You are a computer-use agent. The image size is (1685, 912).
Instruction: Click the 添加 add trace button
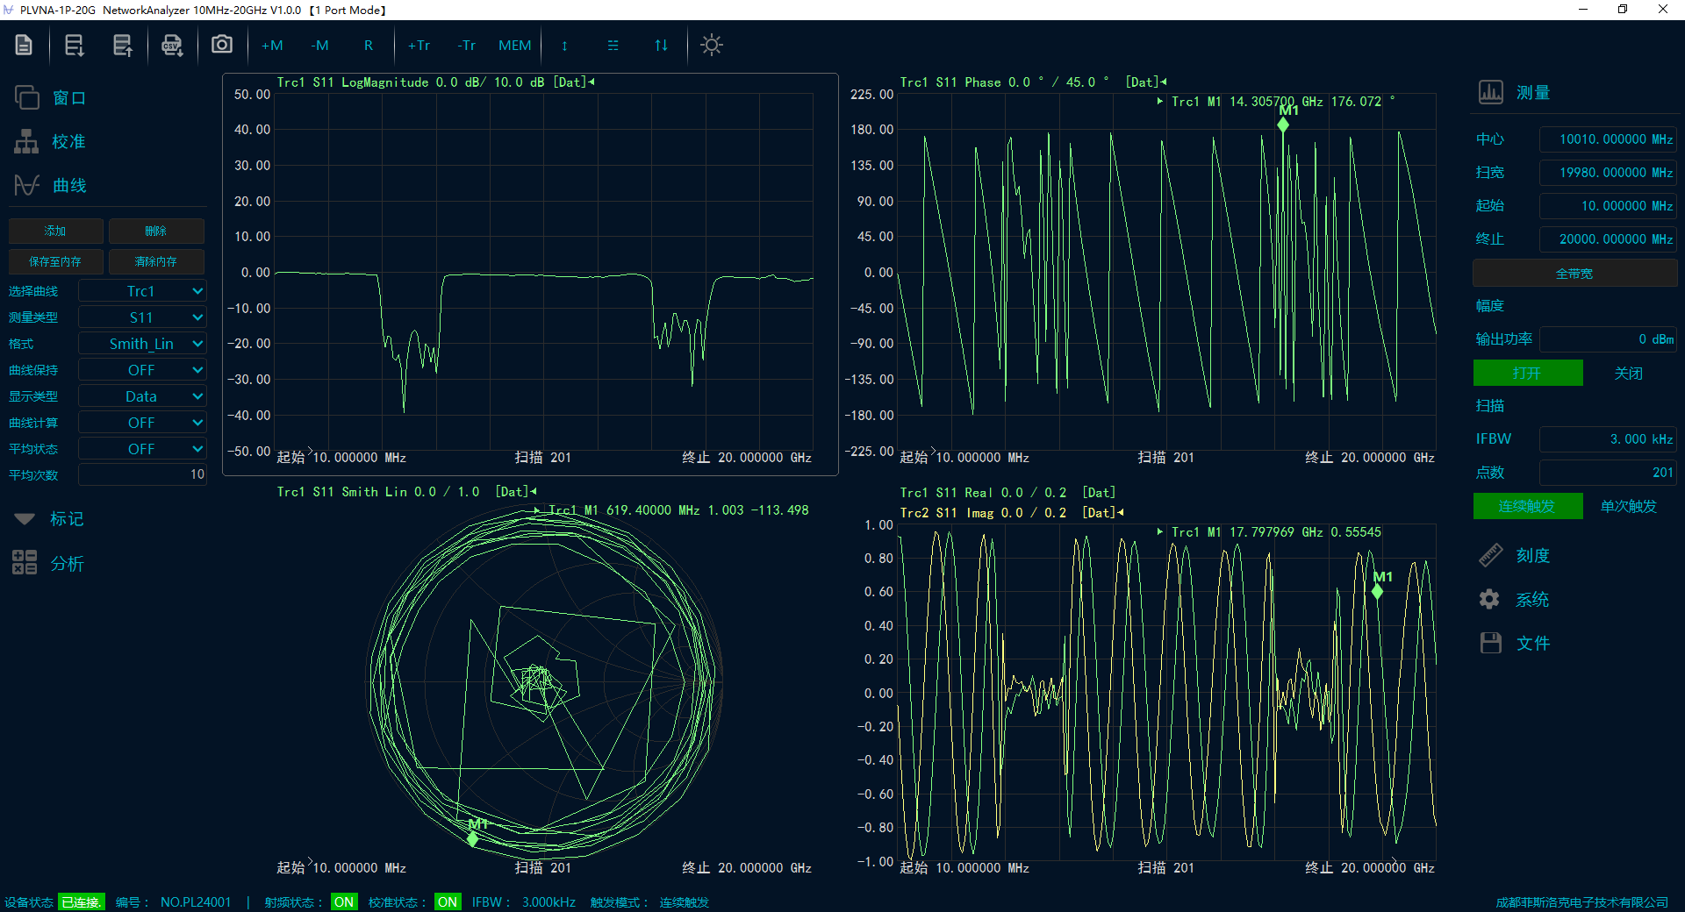click(55, 231)
